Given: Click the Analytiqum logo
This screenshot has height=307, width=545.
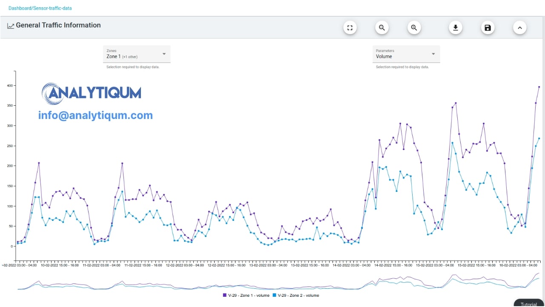Looking at the screenshot, I should coord(92,93).
